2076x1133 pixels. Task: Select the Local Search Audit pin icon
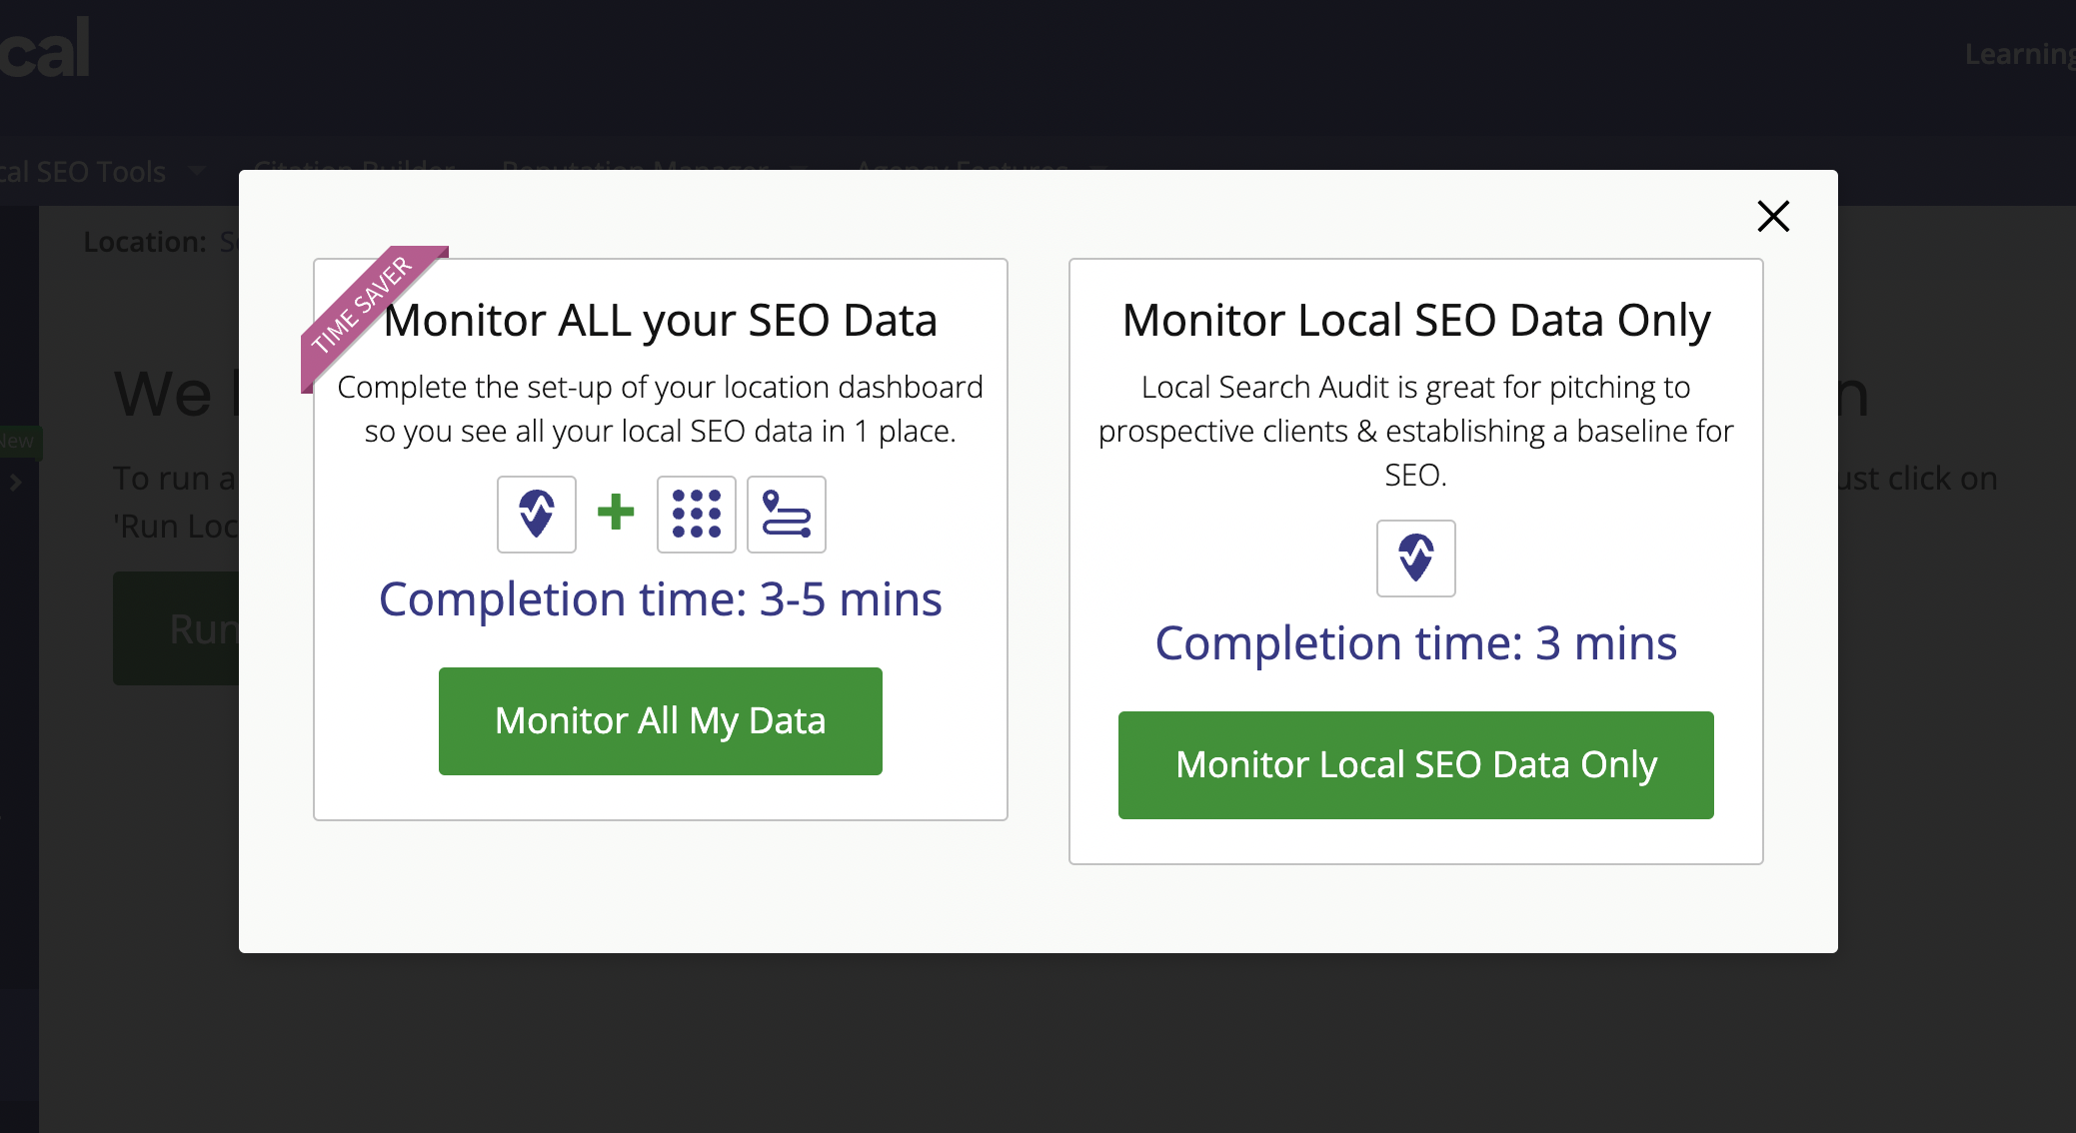(x=536, y=514)
